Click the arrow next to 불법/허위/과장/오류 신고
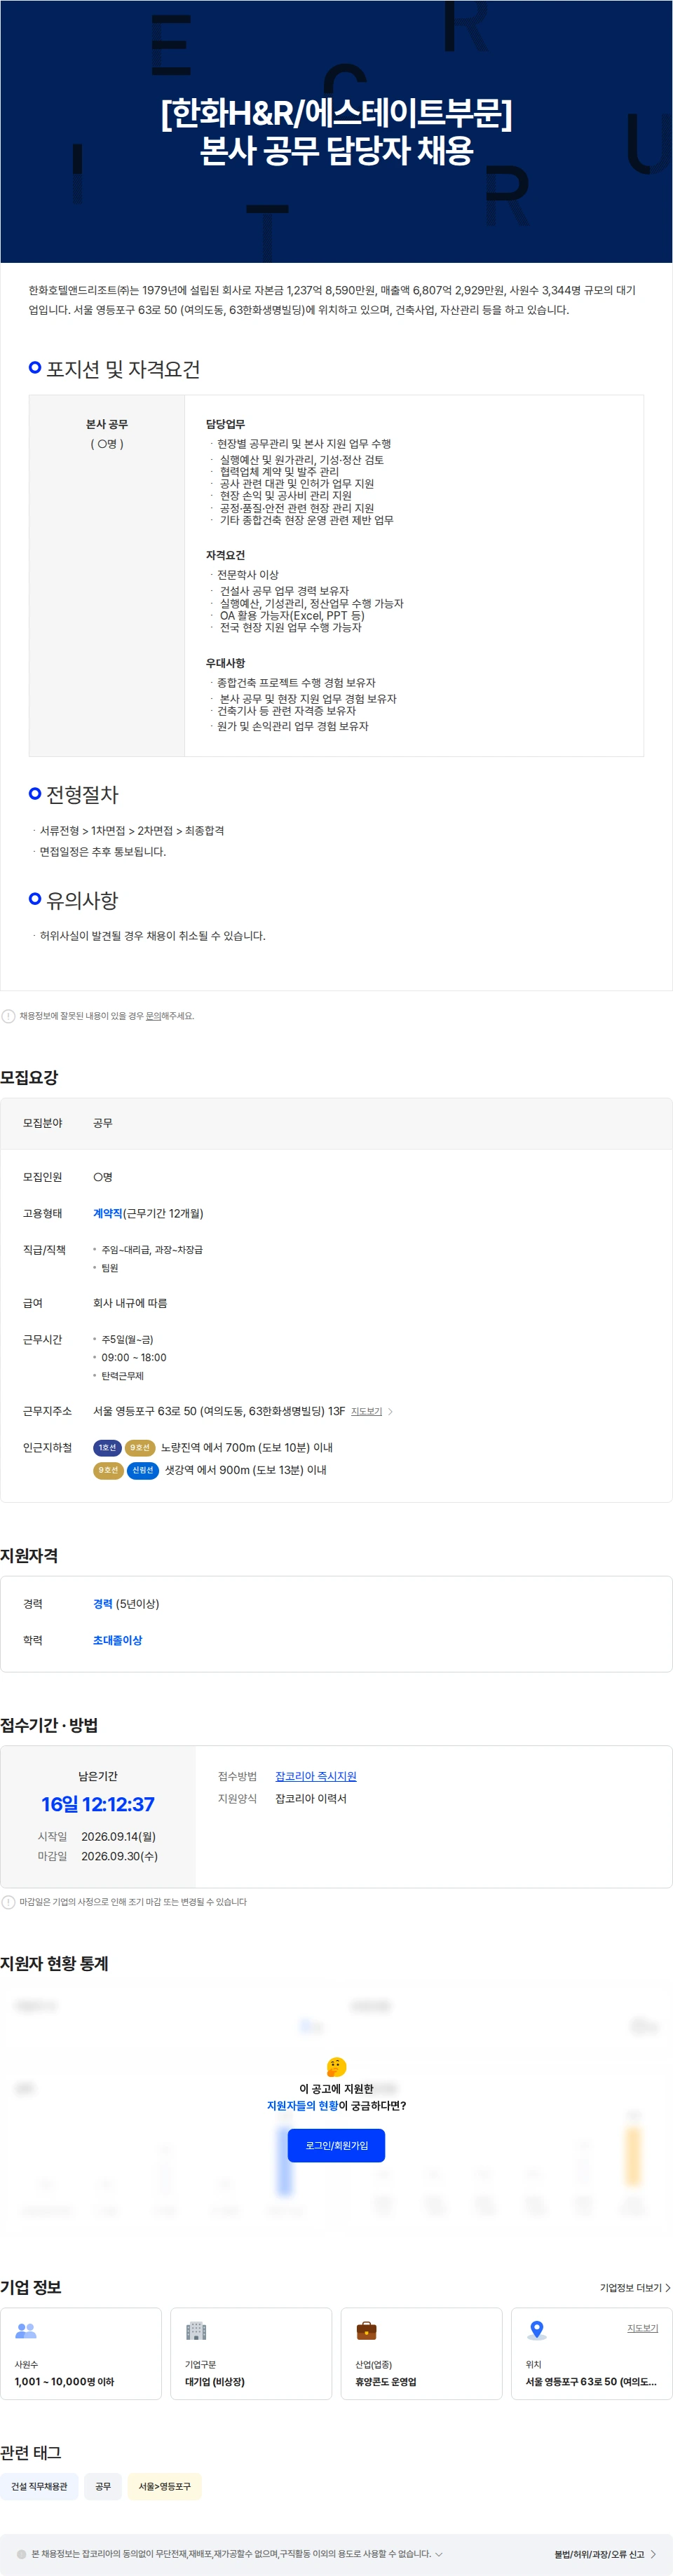This screenshot has height=2576, width=673. click(653, 2554)
